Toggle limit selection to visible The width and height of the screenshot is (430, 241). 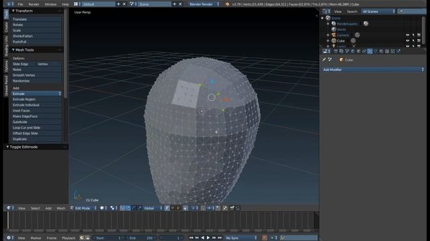[185, 208]
